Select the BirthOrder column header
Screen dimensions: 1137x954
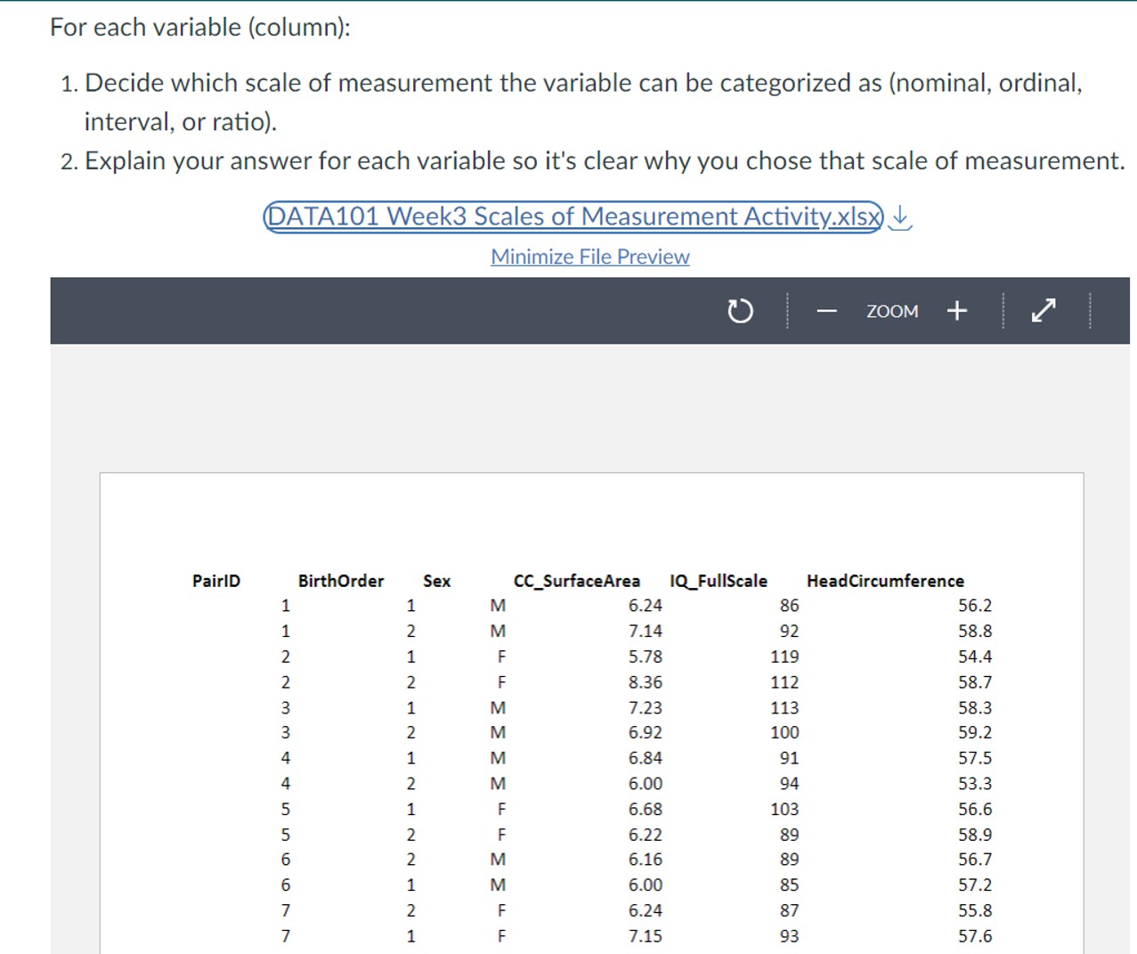coord(342,580)
